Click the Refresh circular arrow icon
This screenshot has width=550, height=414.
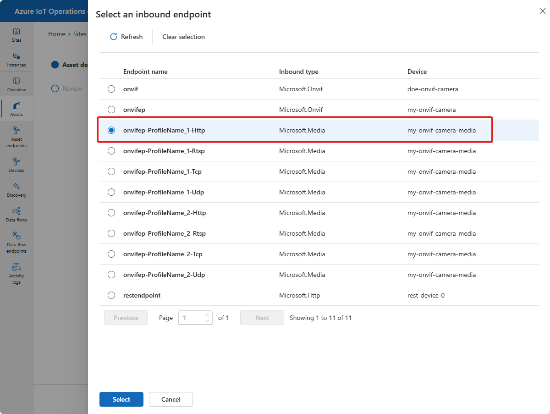pos(114,37)
